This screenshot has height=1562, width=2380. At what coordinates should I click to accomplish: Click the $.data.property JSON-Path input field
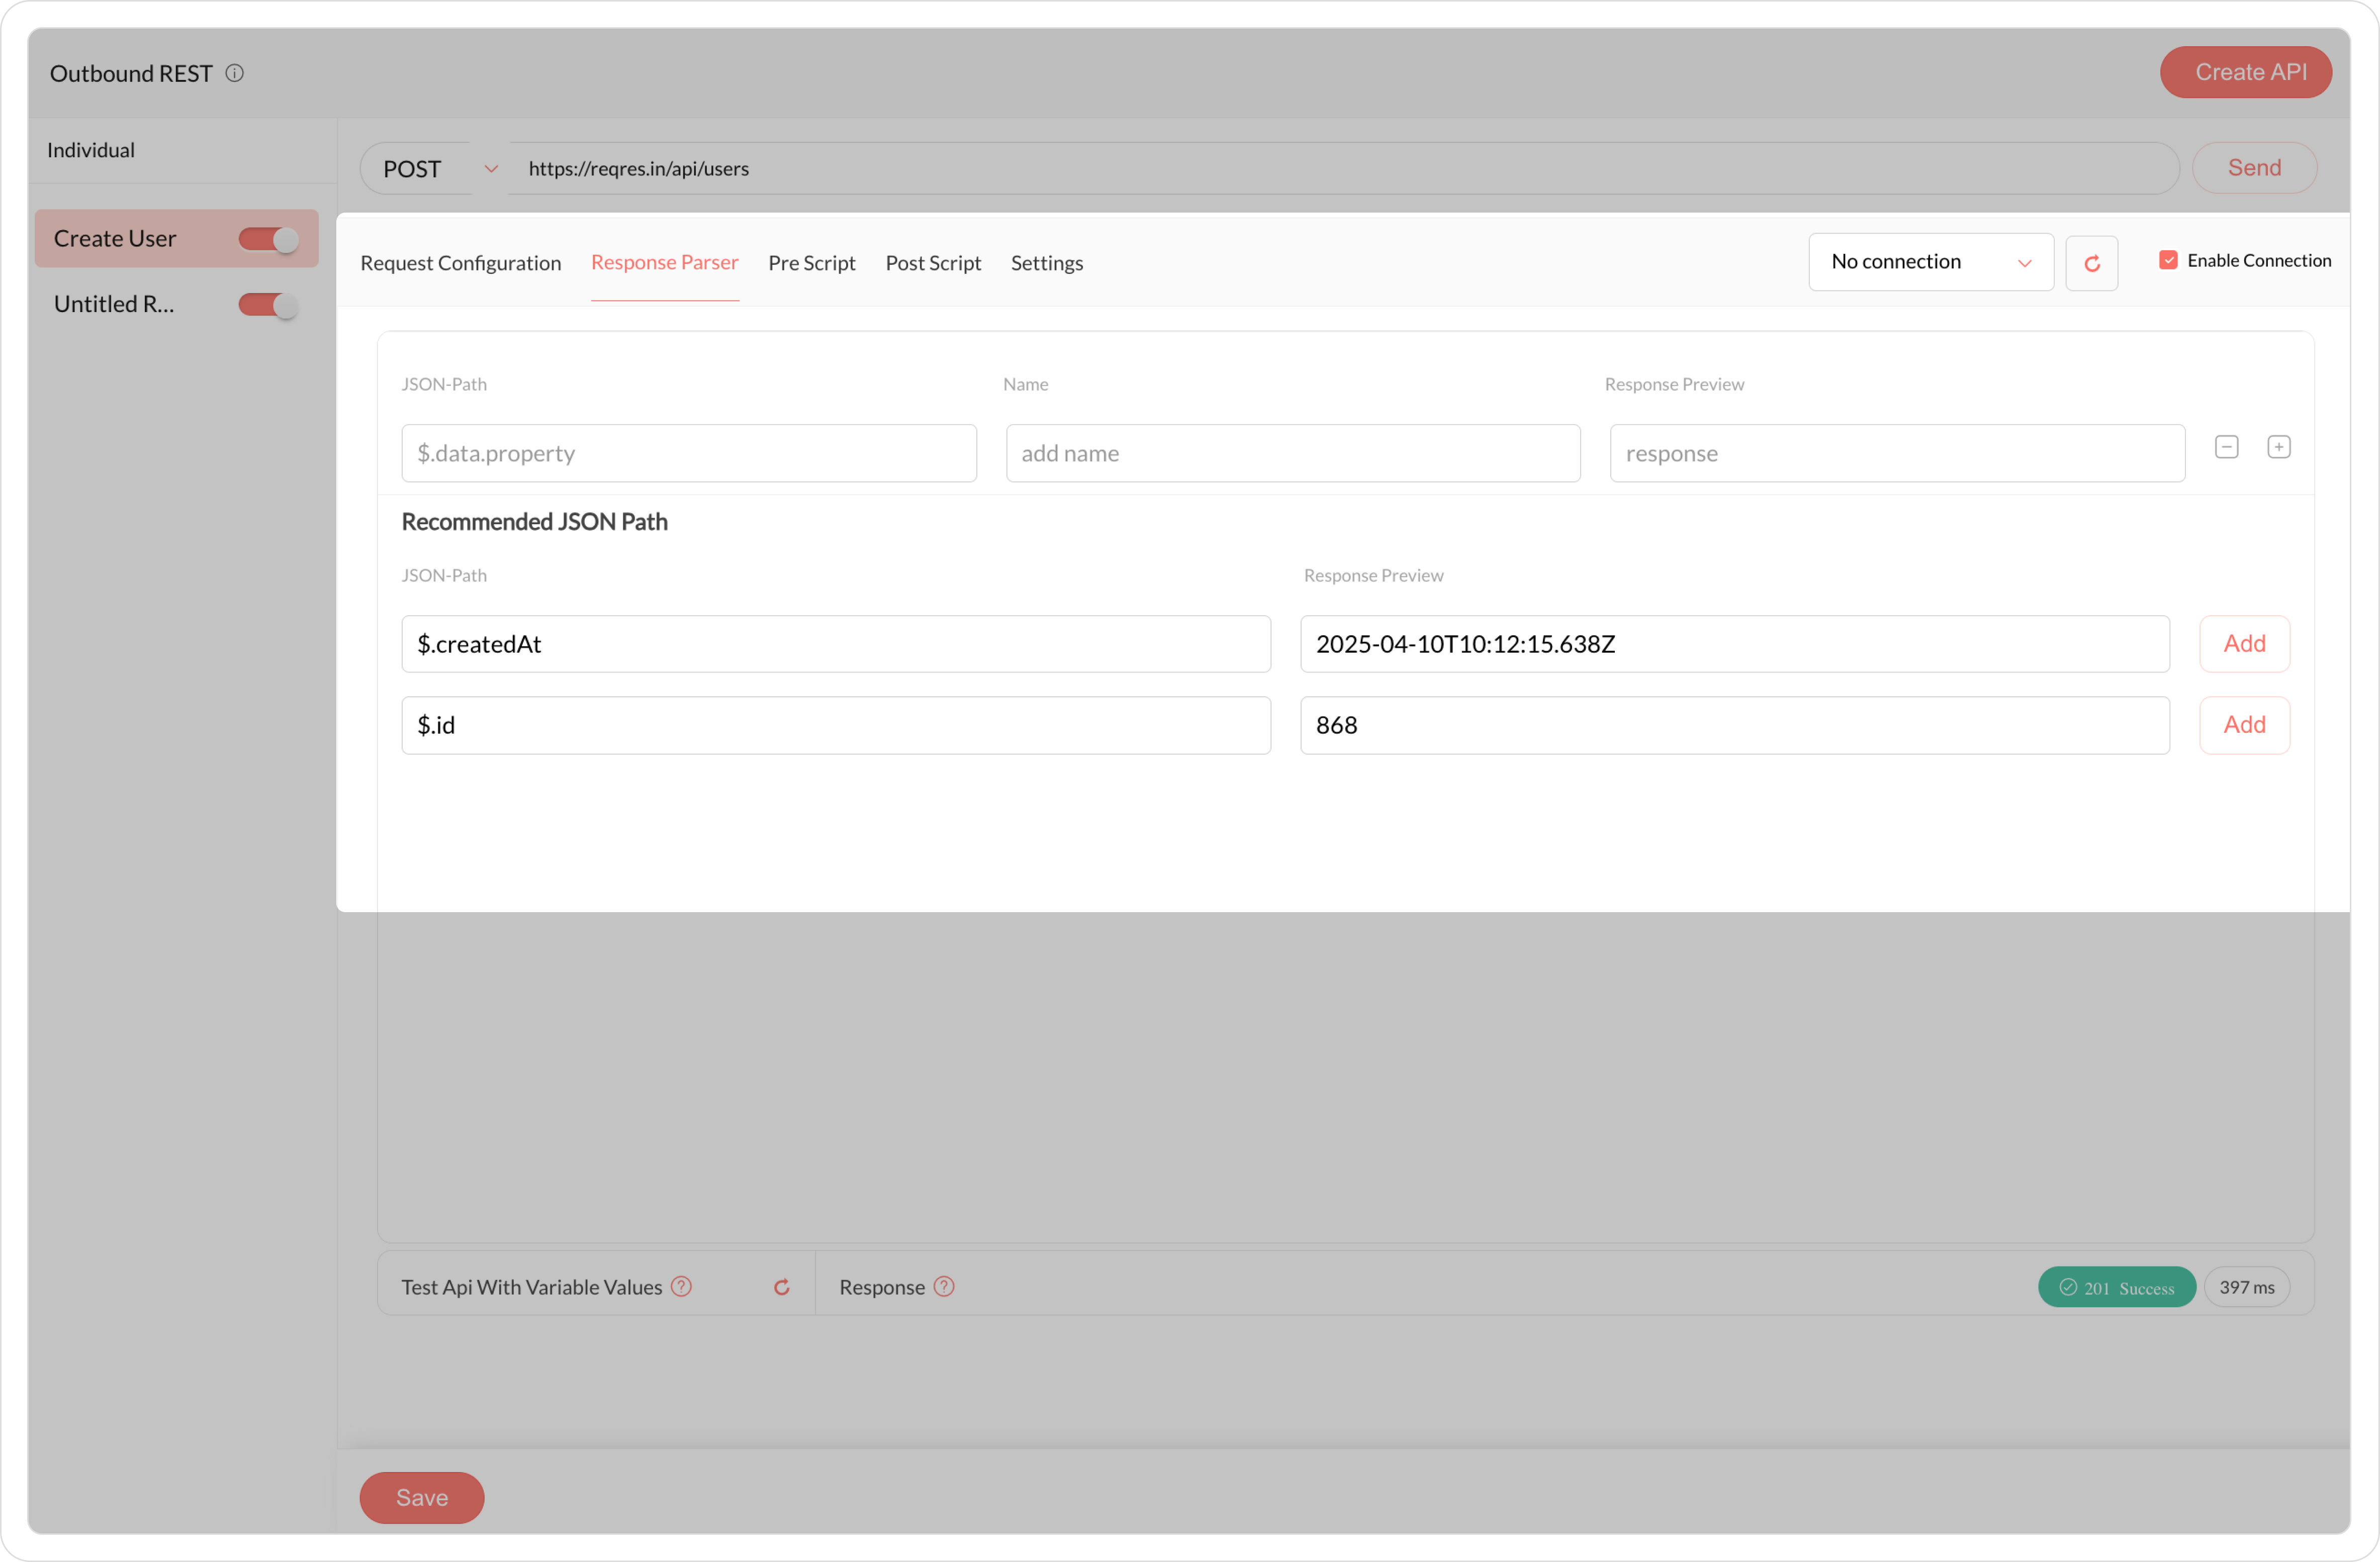tap(688, 453)
